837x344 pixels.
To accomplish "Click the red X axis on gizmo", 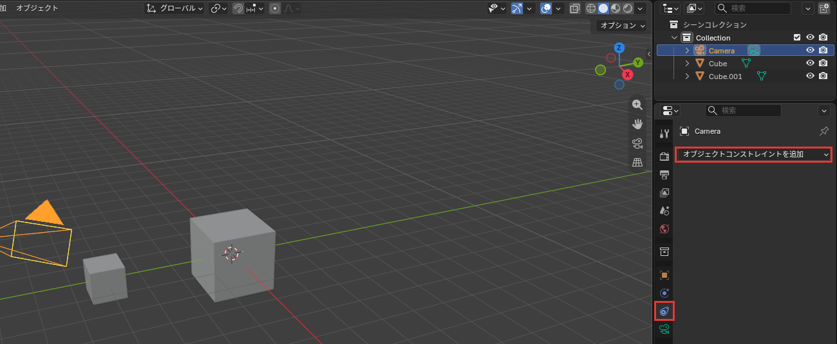I will pyautogui.click(x=628, y=75).
